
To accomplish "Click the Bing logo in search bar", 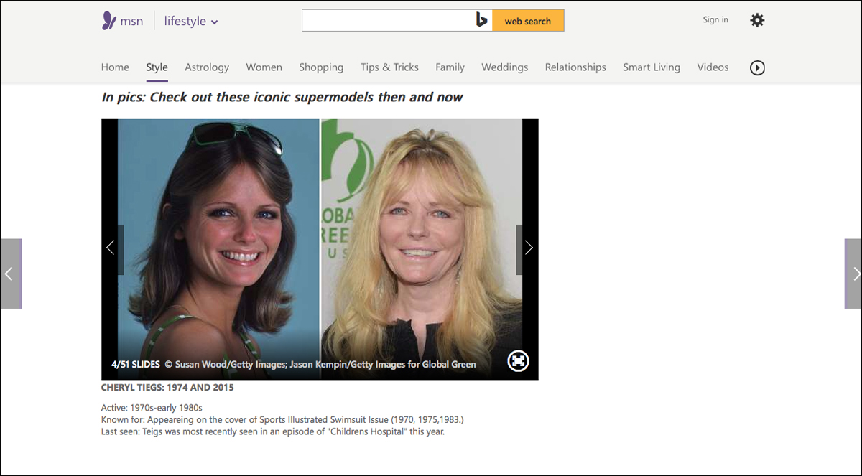I will point(481,21).
